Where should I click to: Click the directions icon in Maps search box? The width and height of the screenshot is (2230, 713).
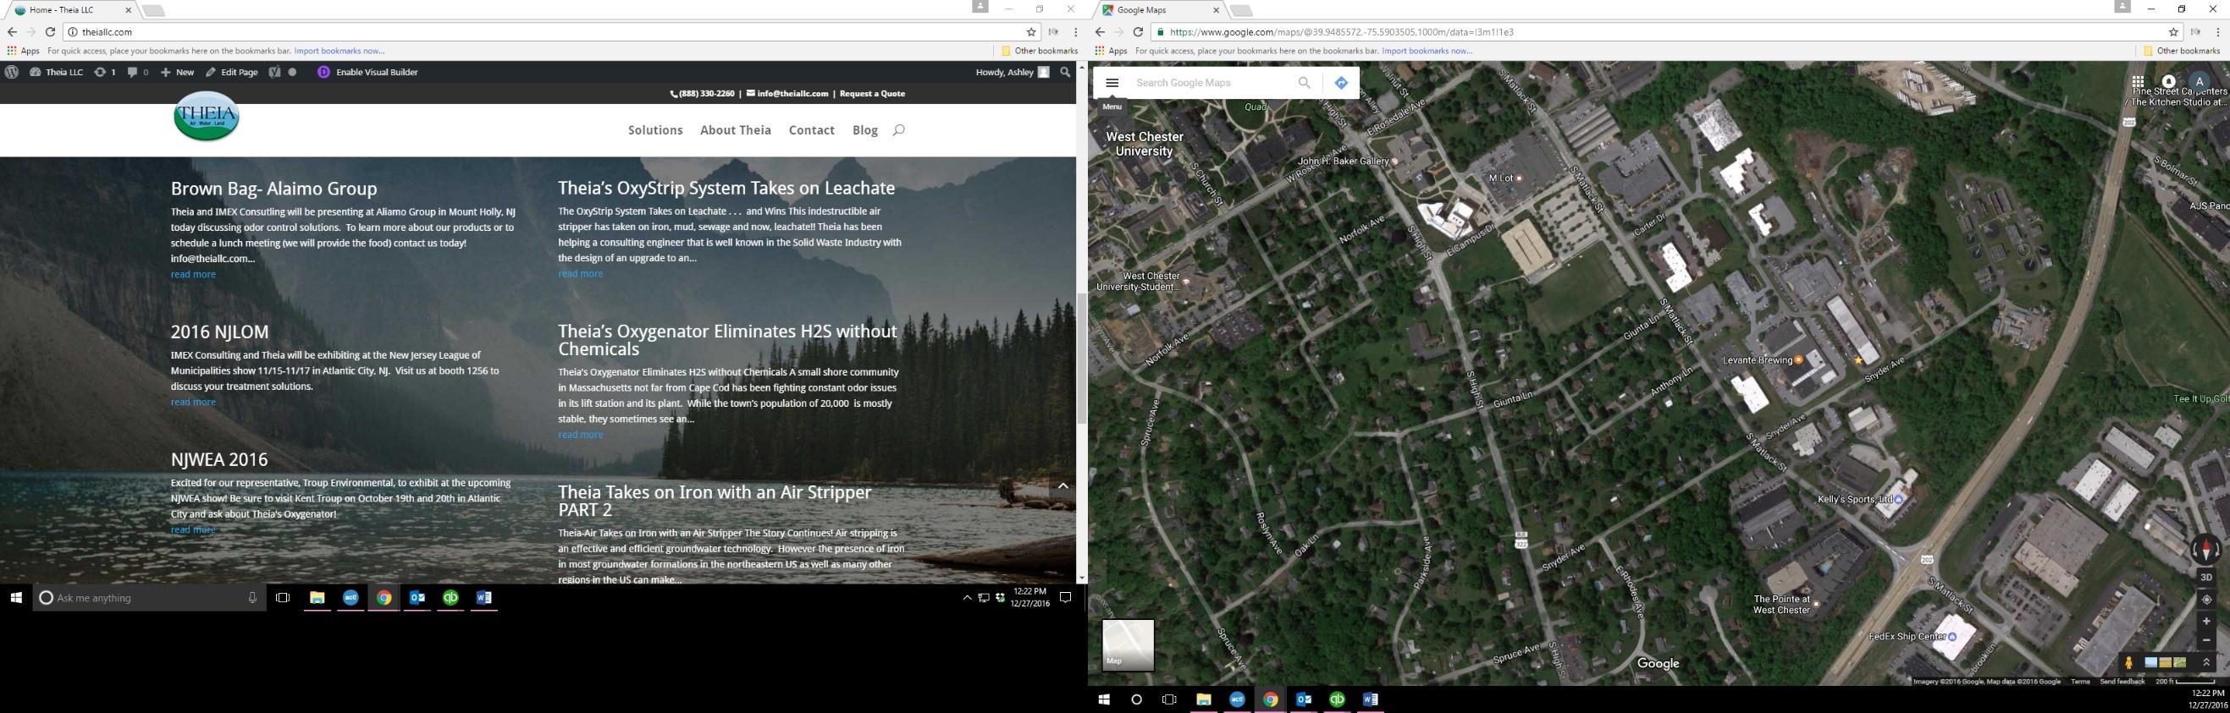pos(1341,83)
